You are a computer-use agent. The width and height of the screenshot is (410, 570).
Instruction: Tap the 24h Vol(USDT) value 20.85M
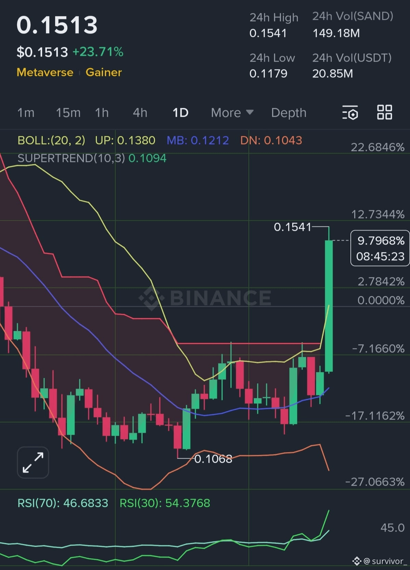pos(332,73)
